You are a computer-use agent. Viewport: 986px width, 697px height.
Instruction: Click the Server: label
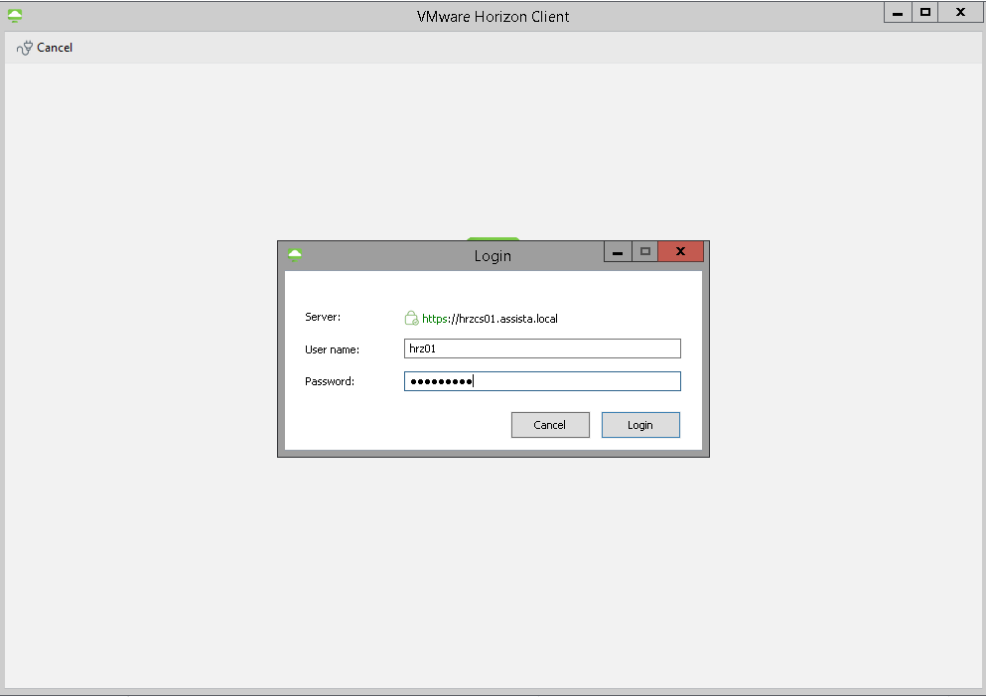(x=323, y=317)
